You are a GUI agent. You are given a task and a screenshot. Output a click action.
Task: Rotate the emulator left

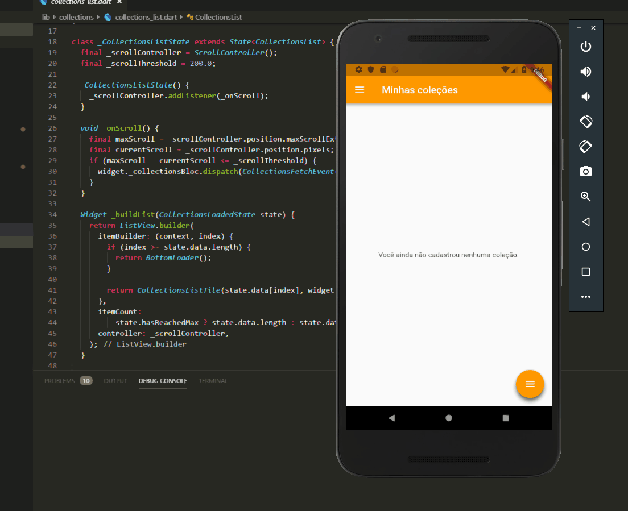585,122
